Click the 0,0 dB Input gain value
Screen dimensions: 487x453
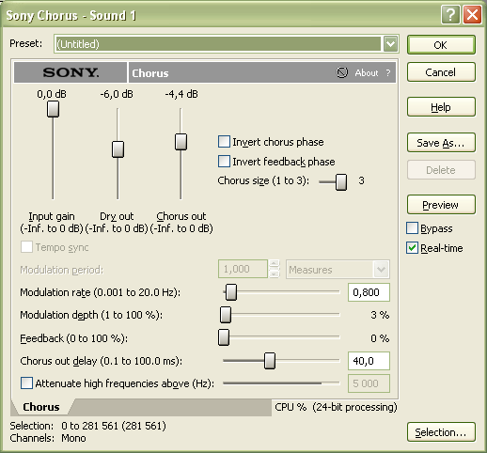click(x=52, y=94)
